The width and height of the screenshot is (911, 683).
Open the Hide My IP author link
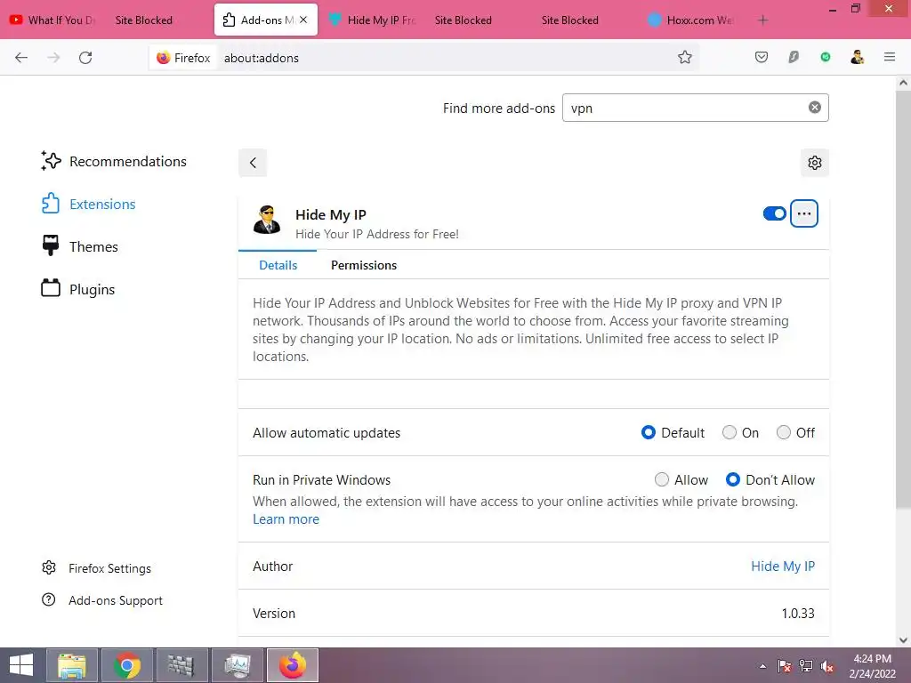783,566
